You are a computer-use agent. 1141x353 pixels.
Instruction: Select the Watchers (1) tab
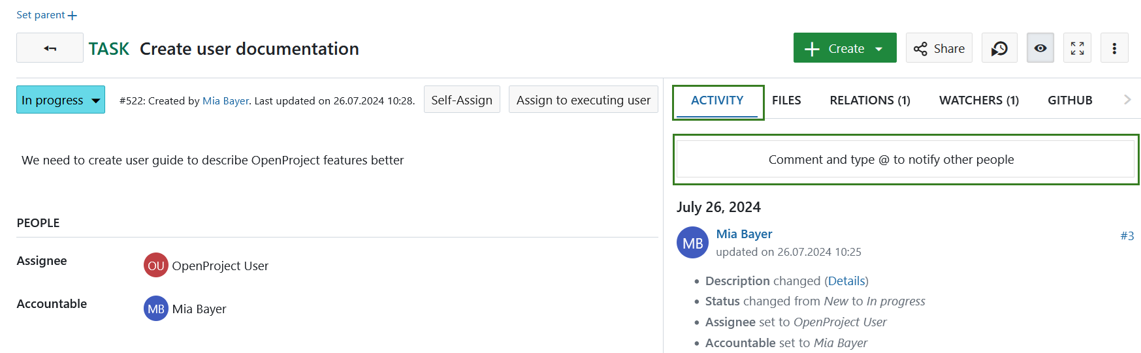[978, 100]
